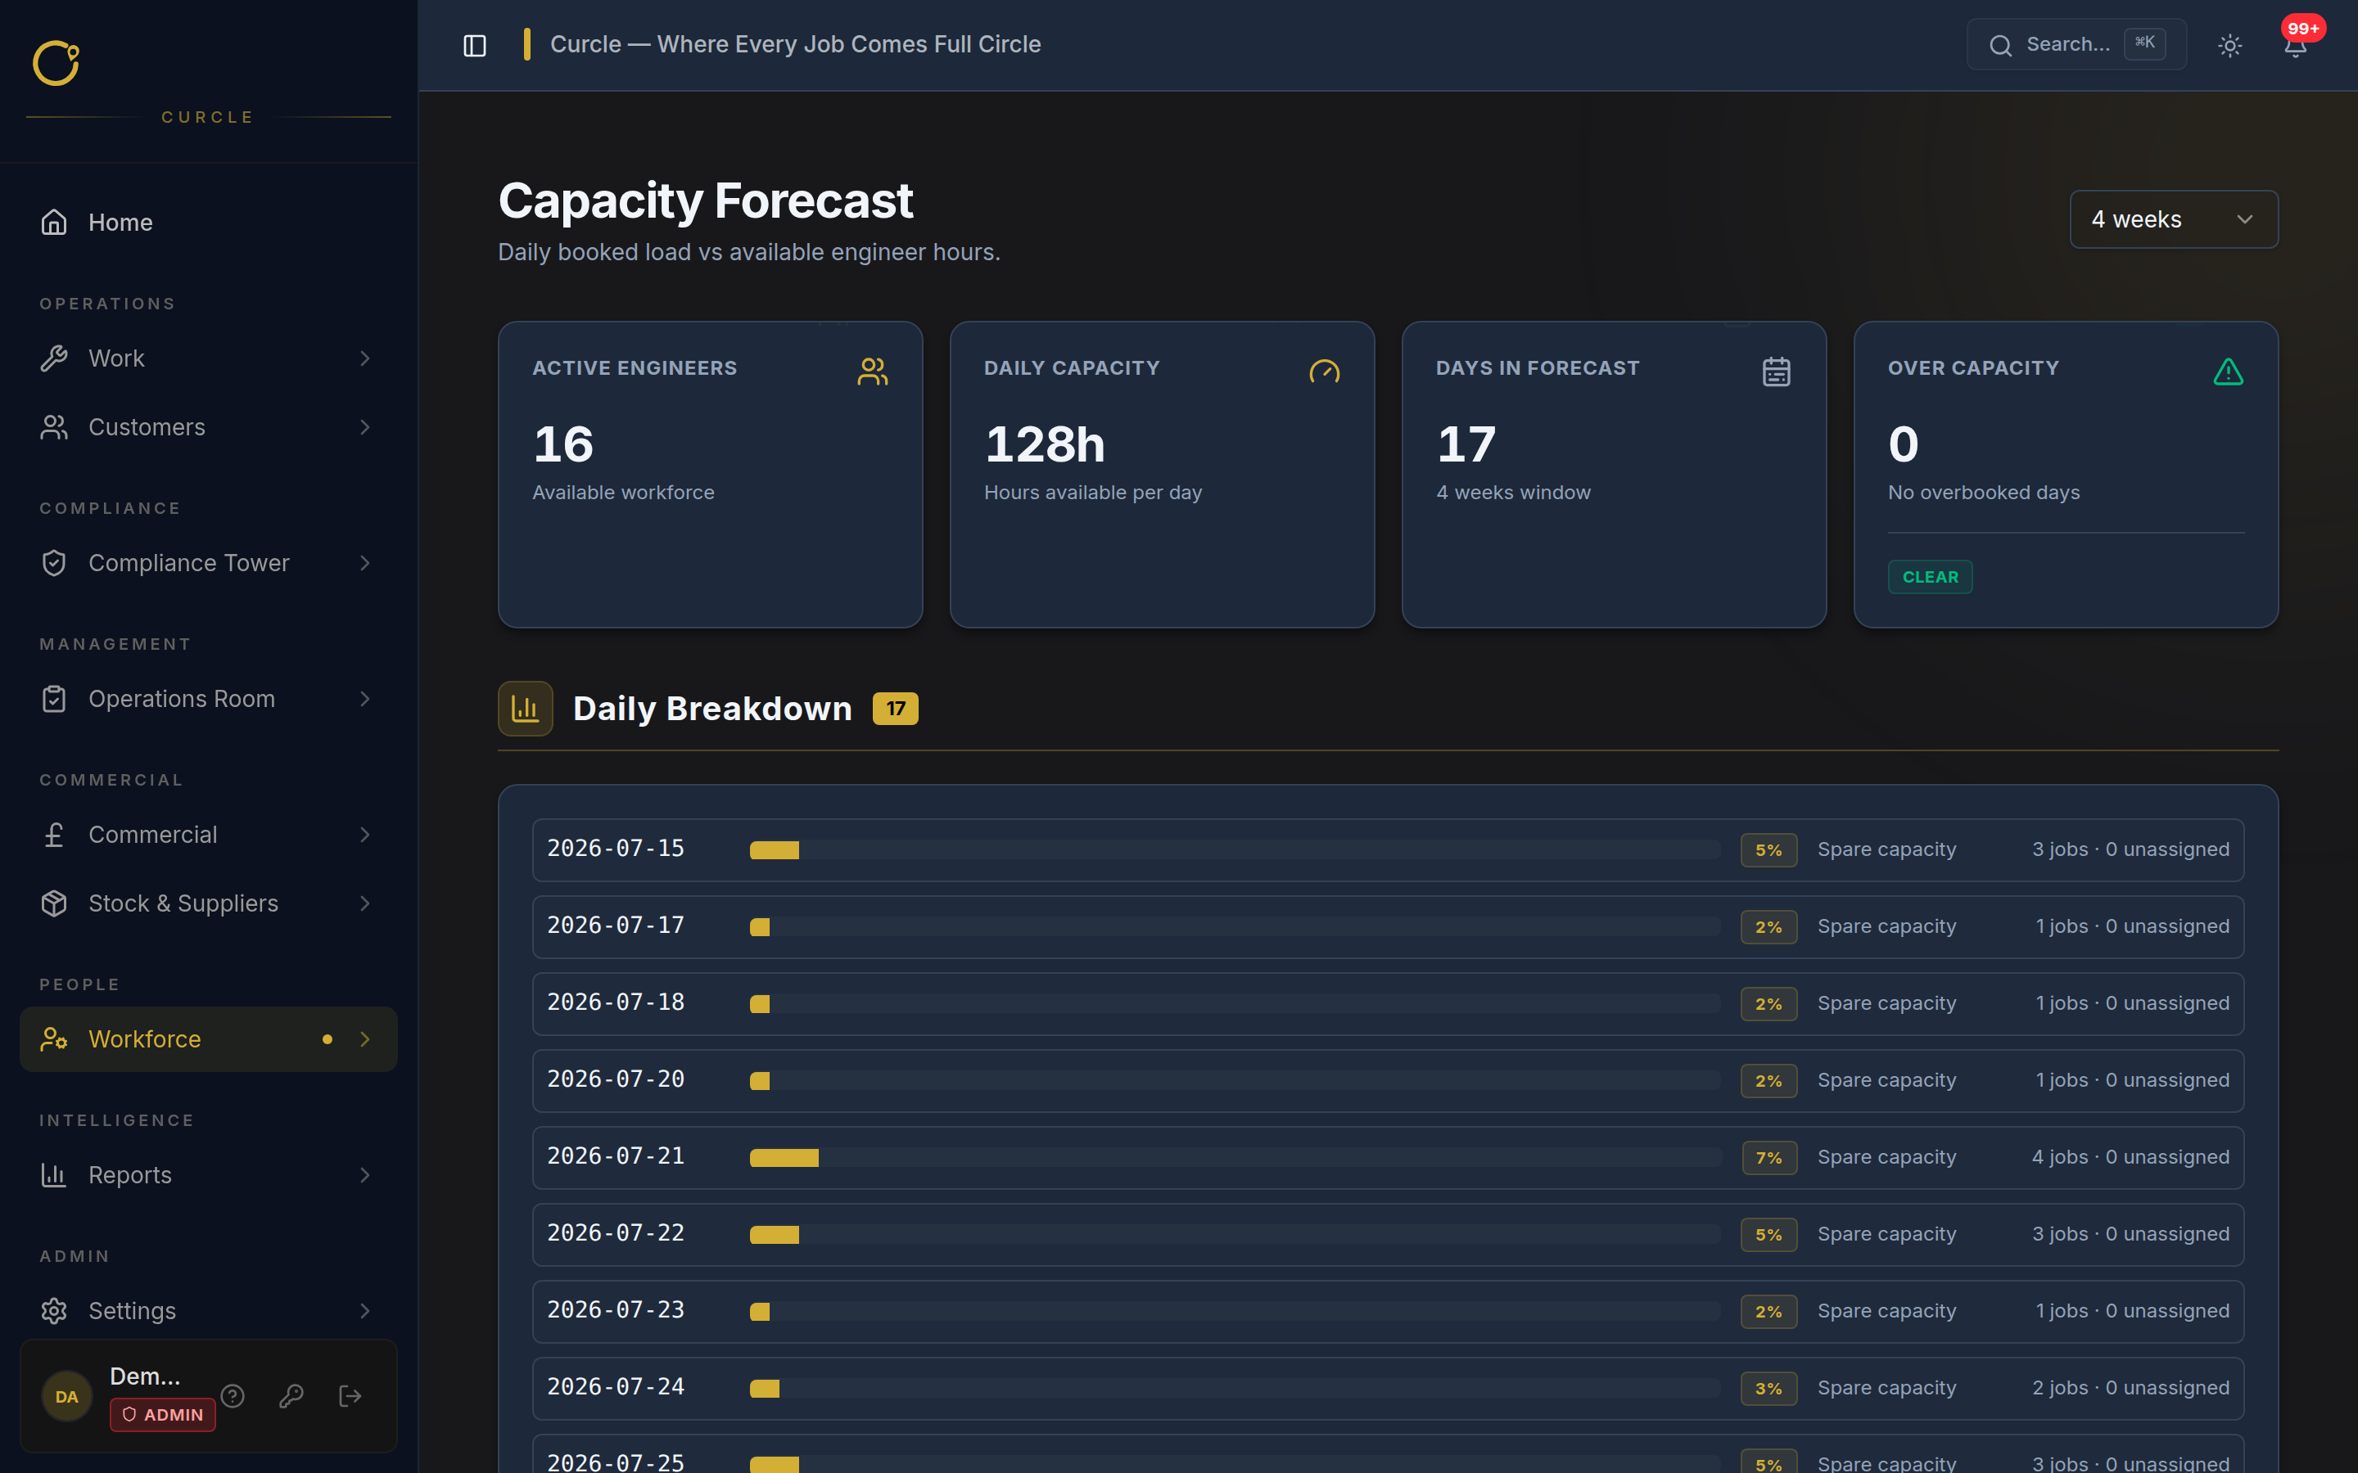This screenshot has height=1473, width=2358.
Task: Open the Work menu item
Action: tap(209, 358)
